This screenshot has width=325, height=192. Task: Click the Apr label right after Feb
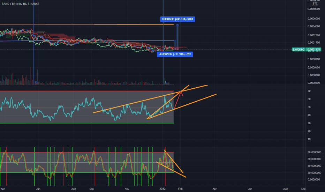tap(214, 189)
